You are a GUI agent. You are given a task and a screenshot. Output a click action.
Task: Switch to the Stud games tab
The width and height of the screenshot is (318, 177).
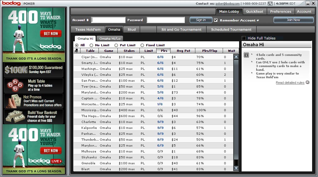(x=132, y=30)
